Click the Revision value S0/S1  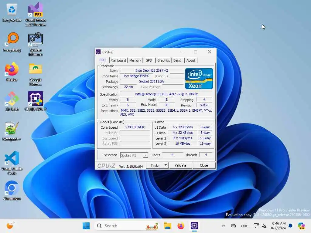[204, 105]
